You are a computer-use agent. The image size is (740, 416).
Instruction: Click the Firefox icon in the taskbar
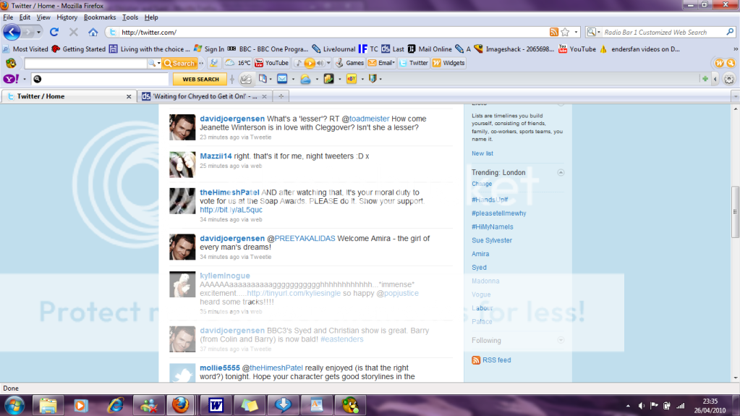tap(179, 403)
